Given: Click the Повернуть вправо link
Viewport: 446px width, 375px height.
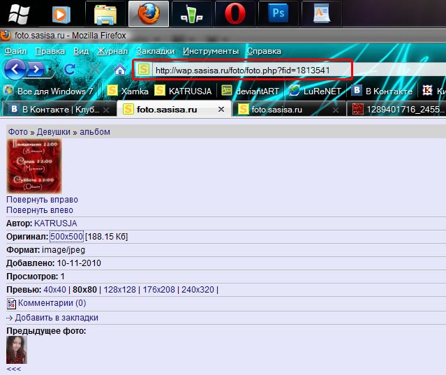Looking at the screenshot, I should [40, 199].
